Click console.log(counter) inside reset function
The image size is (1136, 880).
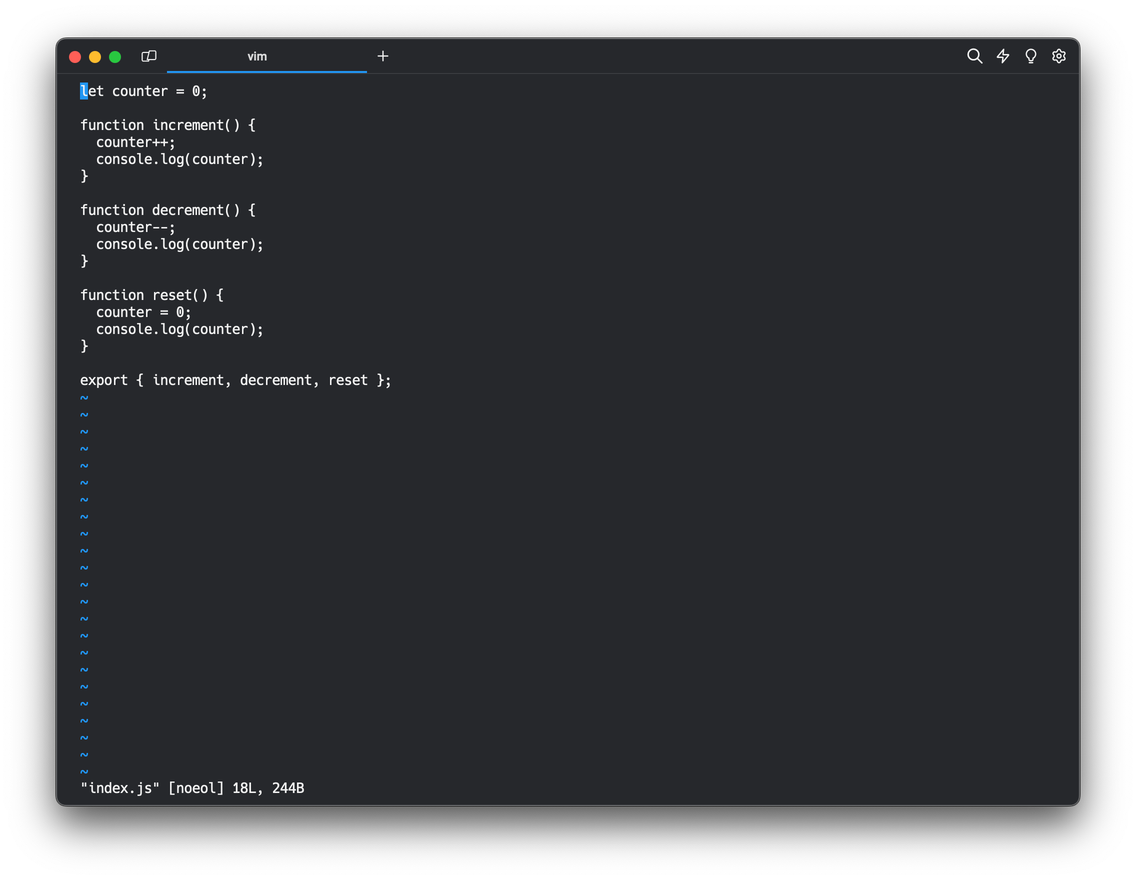point(179,329)
